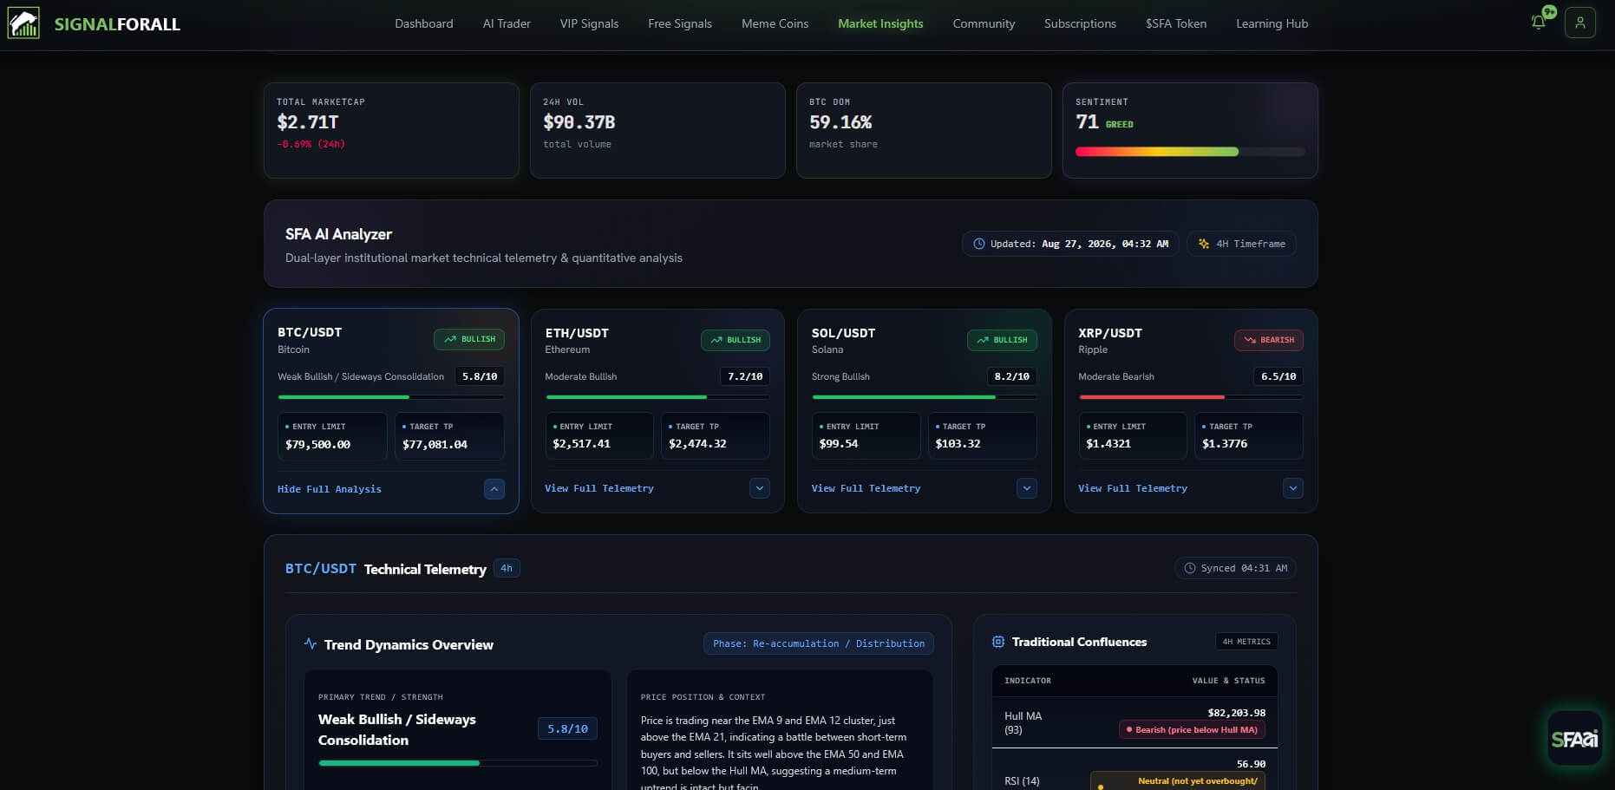
Task: Click SOL/USDT green strength bar
Action: [925, 397]
